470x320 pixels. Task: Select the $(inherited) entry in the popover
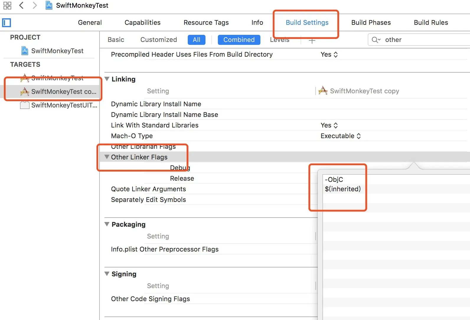tap(343, 189)
